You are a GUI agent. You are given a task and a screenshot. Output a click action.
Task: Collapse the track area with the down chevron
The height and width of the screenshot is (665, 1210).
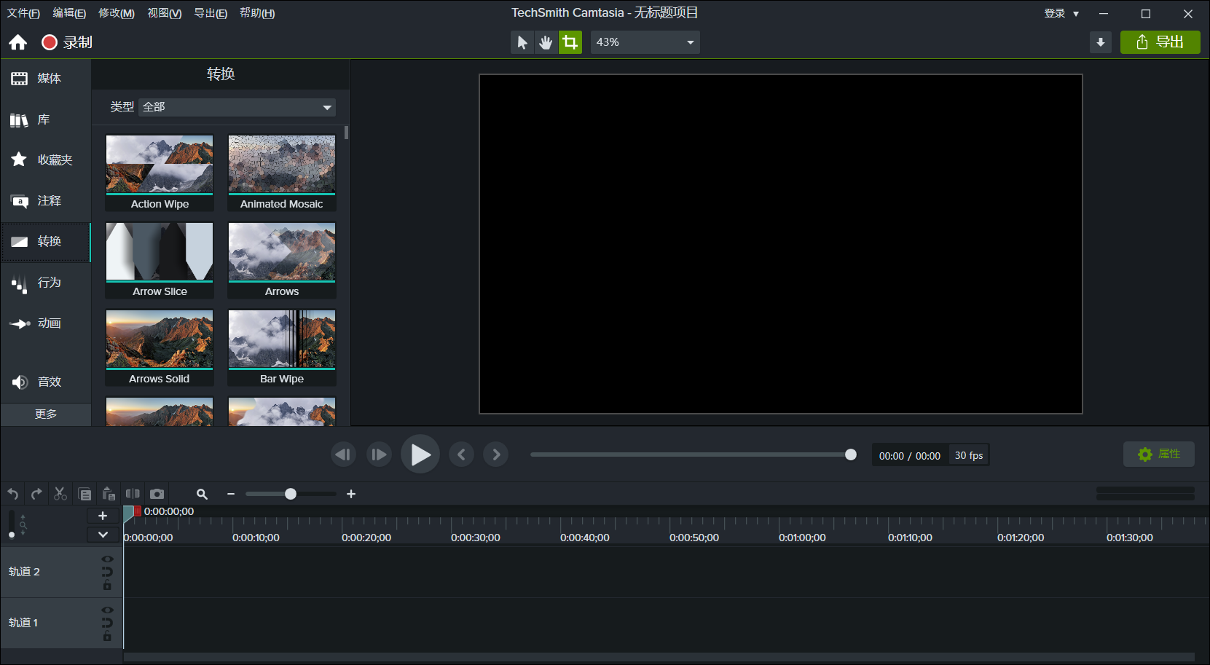103,534
